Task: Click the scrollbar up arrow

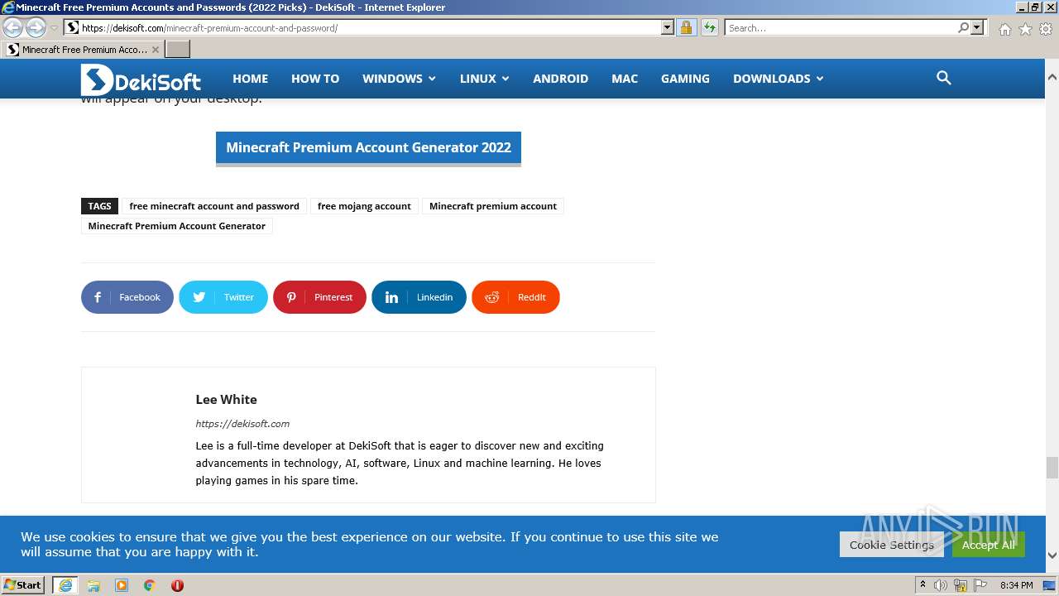Action: click(1052, 77)
